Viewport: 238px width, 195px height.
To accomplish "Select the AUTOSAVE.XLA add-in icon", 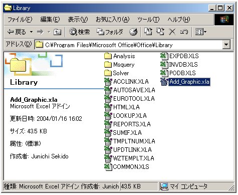I will [108, 90].
